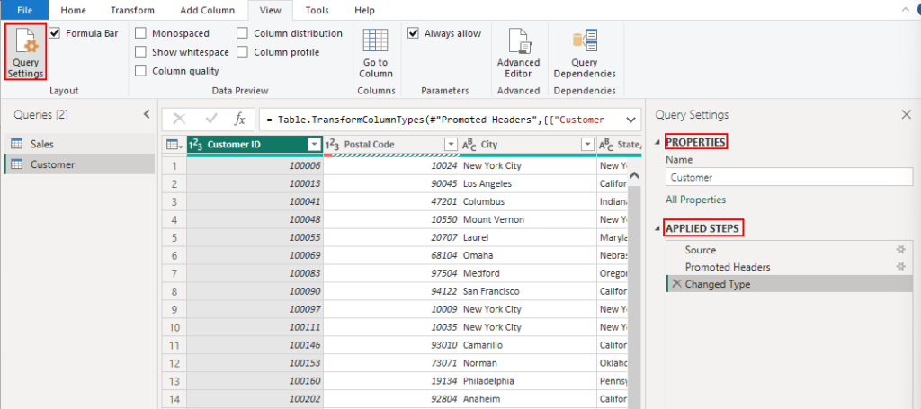Switch to the Tools tab
Screen dimensions: 921x409
coord(317,10)
